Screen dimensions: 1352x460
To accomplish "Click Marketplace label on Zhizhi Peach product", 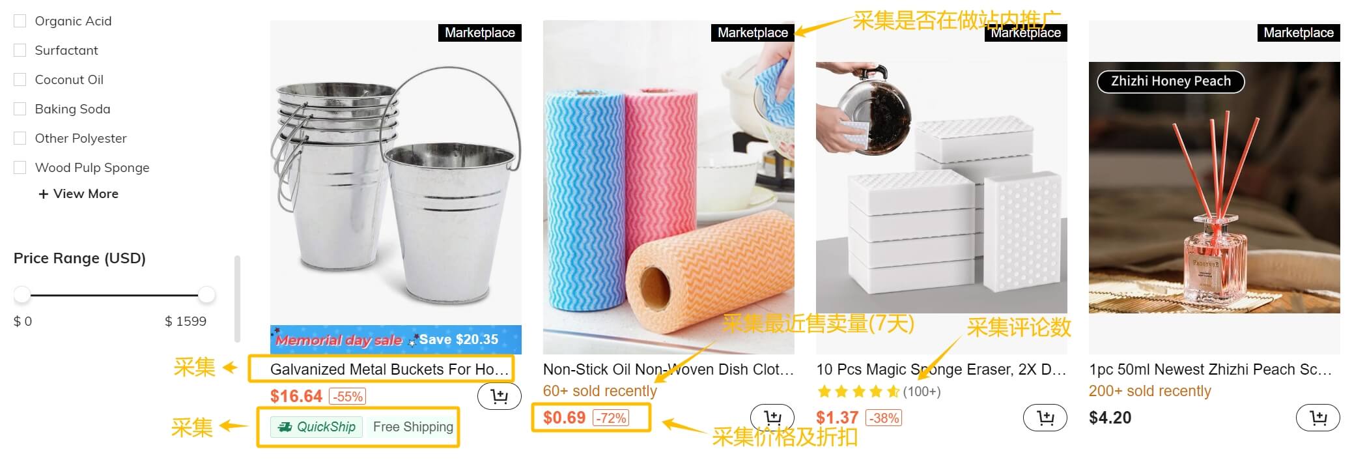I will pyautogui.click(x=1299, y=33).
